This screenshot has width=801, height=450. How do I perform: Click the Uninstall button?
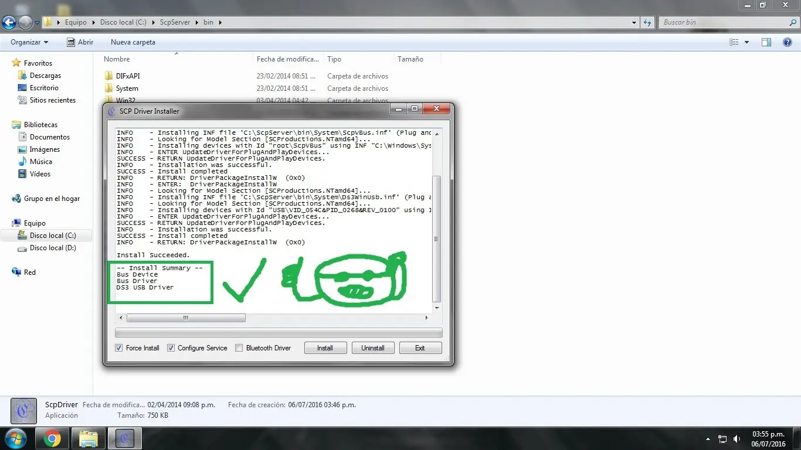pyautogui.click(x=373, y=348)
